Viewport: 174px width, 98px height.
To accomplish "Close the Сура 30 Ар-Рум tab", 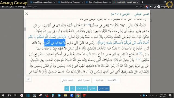I will click(x=82, y=2).
